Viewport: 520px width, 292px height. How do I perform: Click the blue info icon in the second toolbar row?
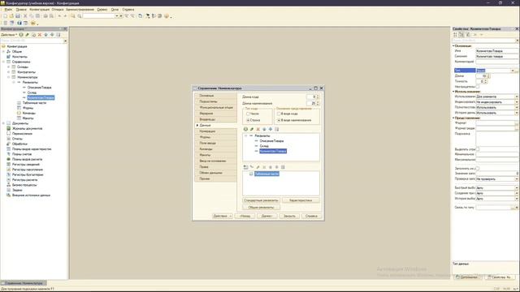[x=19, y=24]
